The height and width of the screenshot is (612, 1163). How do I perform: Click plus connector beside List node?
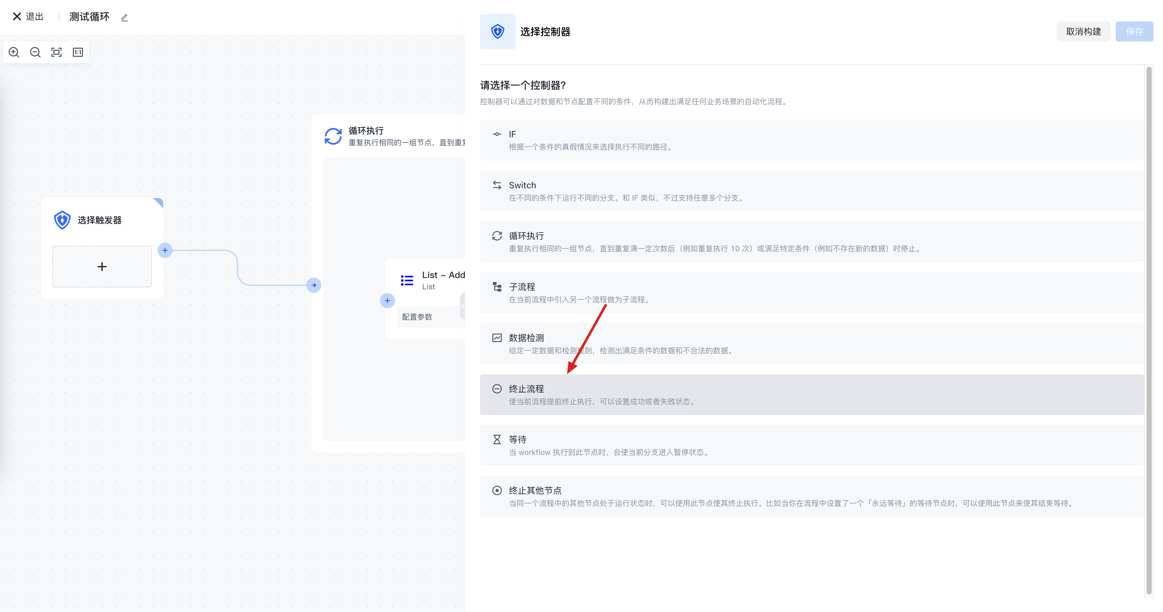pyautogui.click(x=387, y=301)
